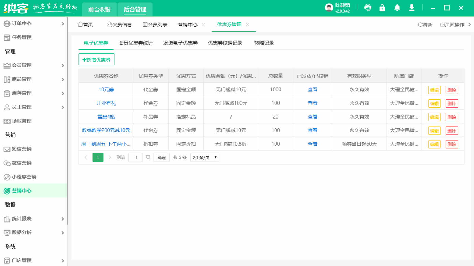Viewport: 474px width, 266px height.
Task: Open the 优惠券核销记录 tab
Action: [225, 43]
